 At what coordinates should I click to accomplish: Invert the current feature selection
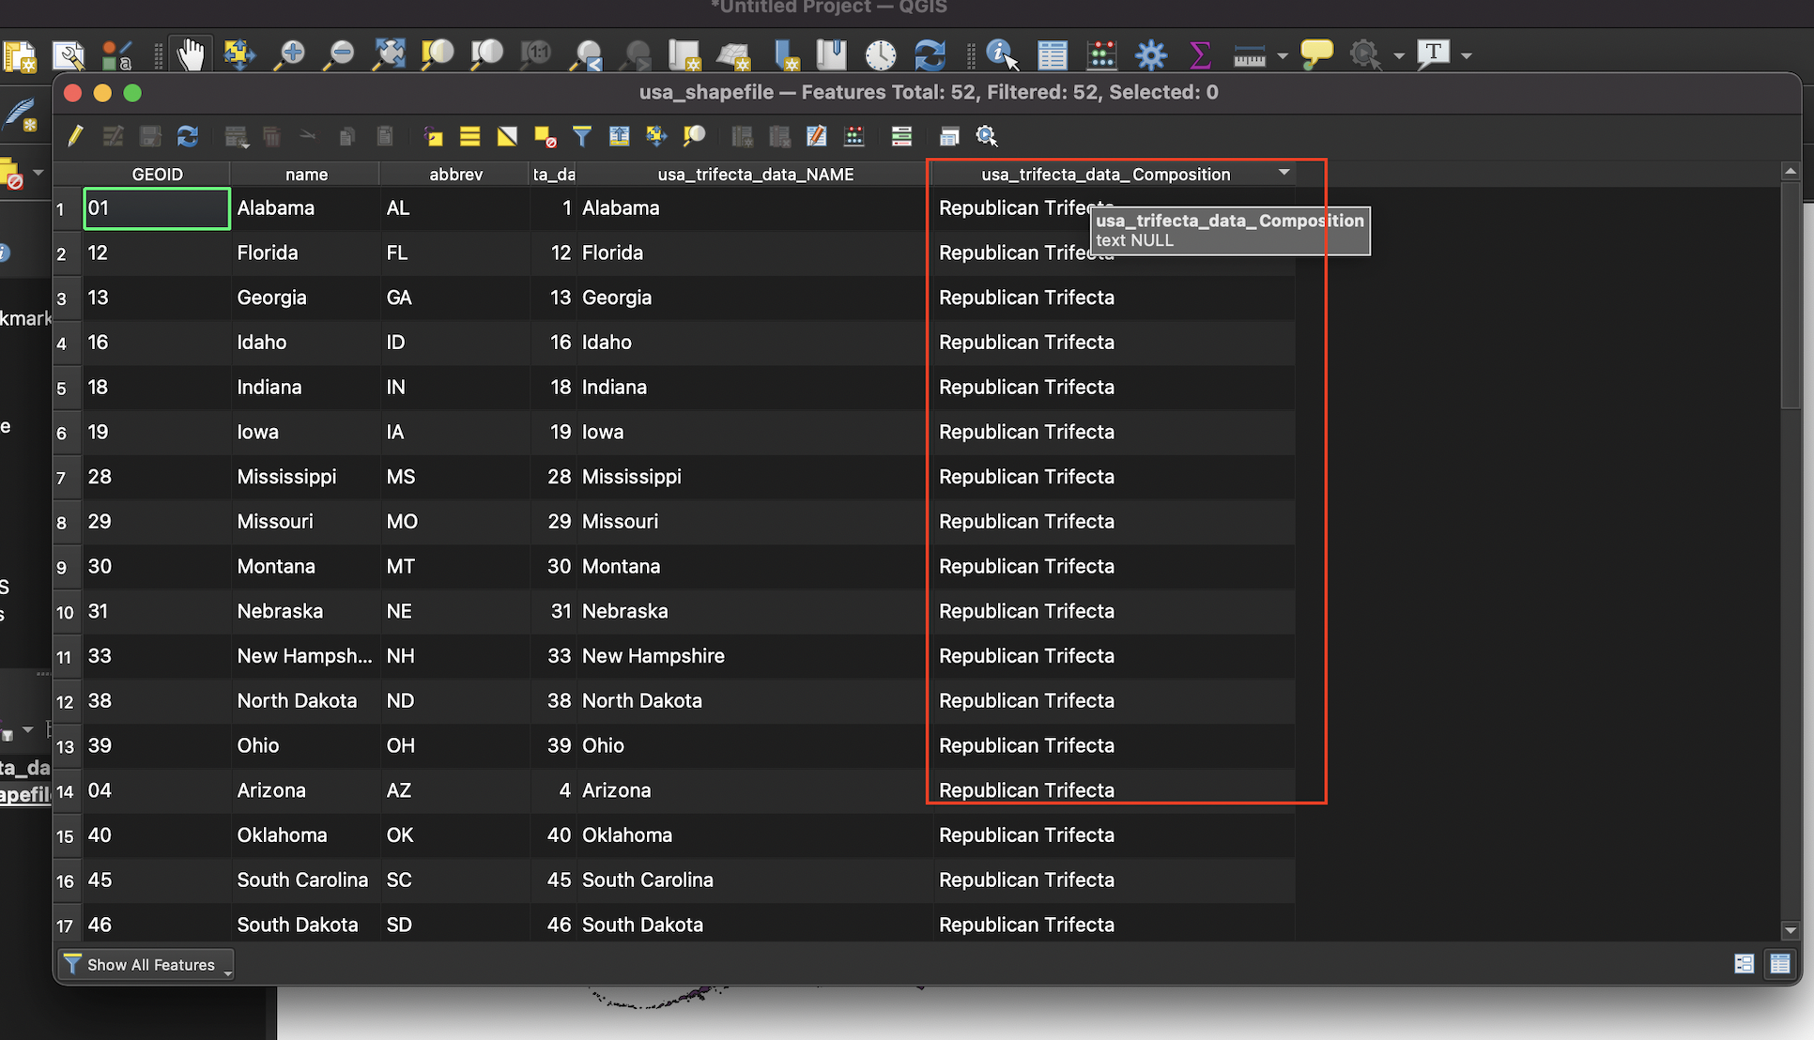click(507, 136)
